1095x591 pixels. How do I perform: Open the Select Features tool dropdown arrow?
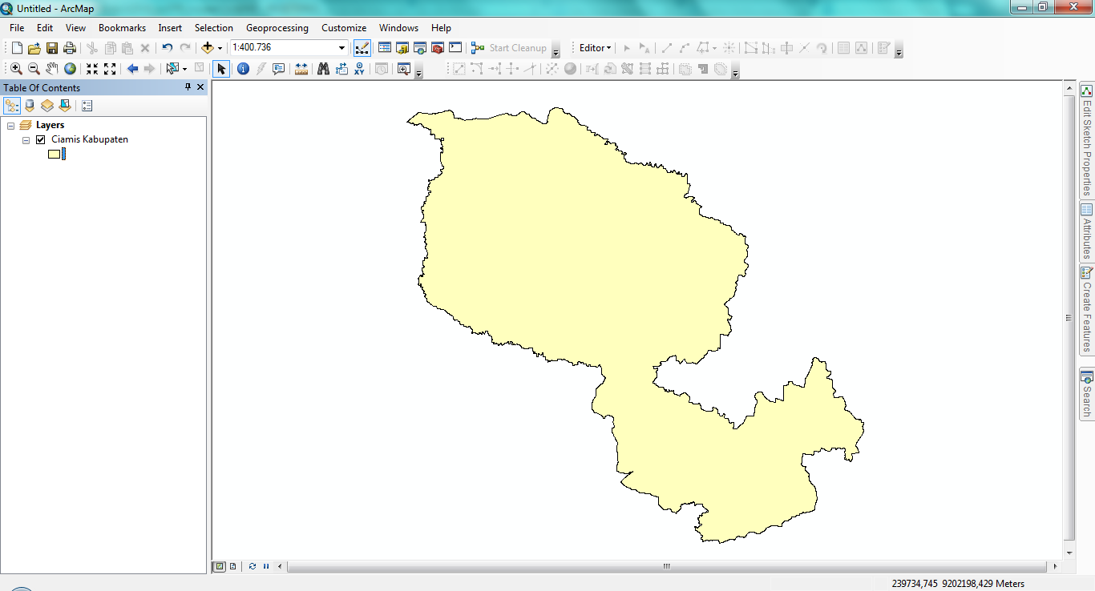click(184, 69)
